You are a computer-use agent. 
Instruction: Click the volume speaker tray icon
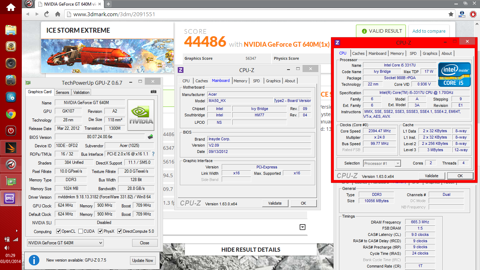point(7,247)
